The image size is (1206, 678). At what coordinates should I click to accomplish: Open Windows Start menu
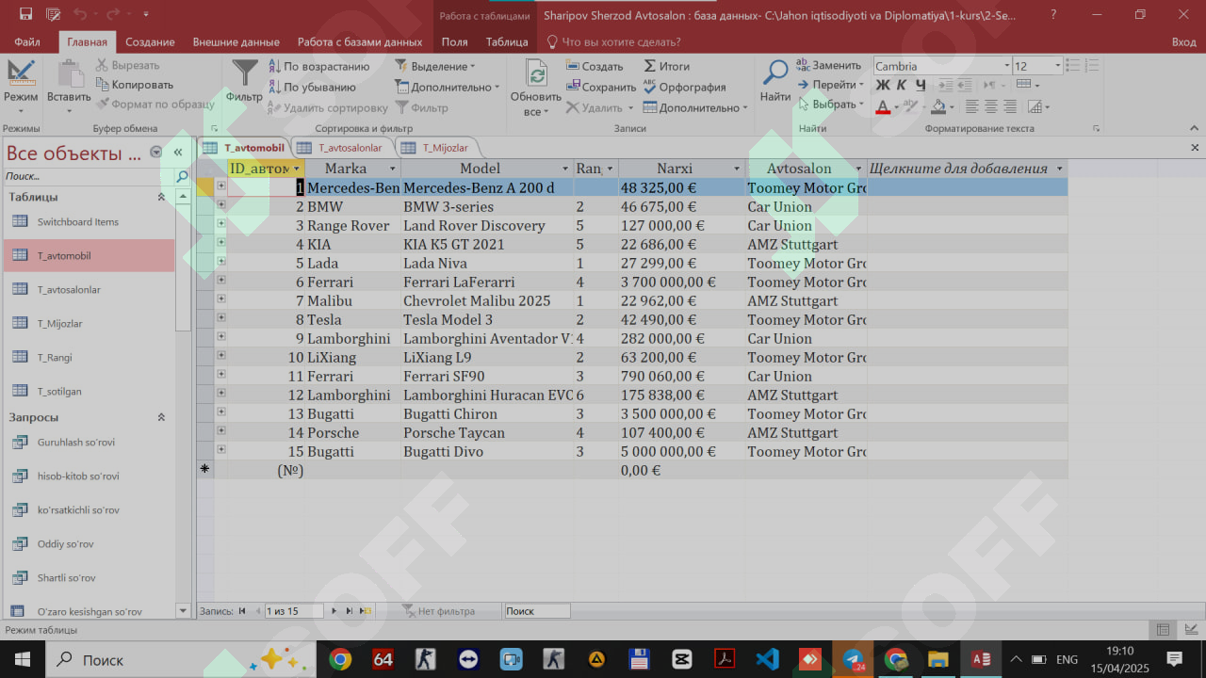[x=22, y=658]
